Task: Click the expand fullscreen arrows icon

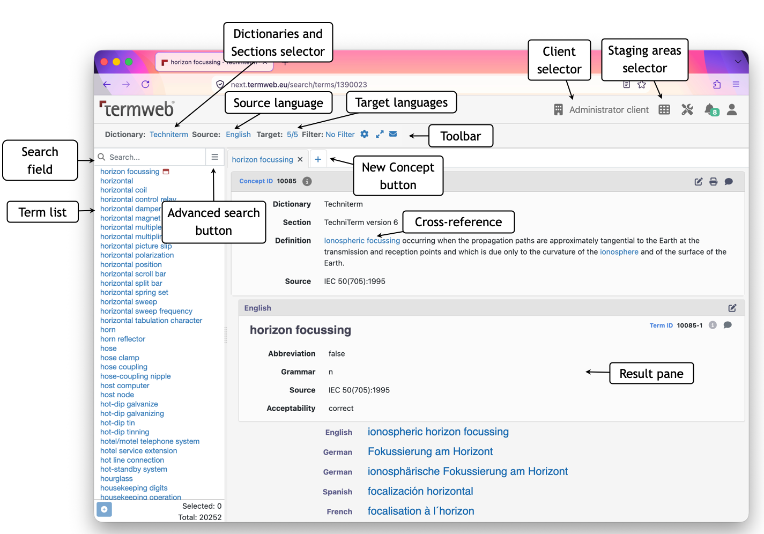Action: click(380, 134)
